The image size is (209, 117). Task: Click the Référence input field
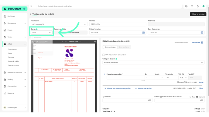coord(176,24)
